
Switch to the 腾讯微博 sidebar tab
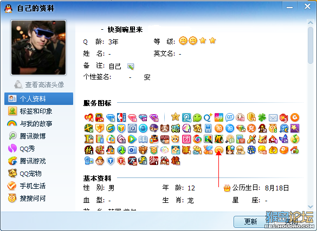39,136
